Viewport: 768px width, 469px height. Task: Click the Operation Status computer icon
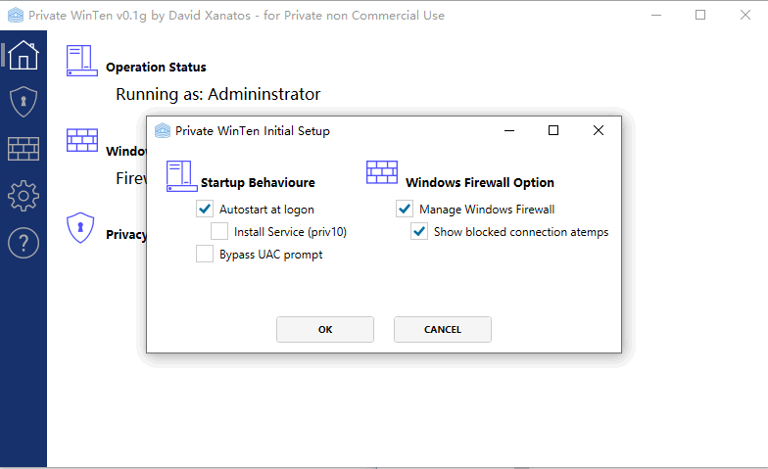pos(81,60)
